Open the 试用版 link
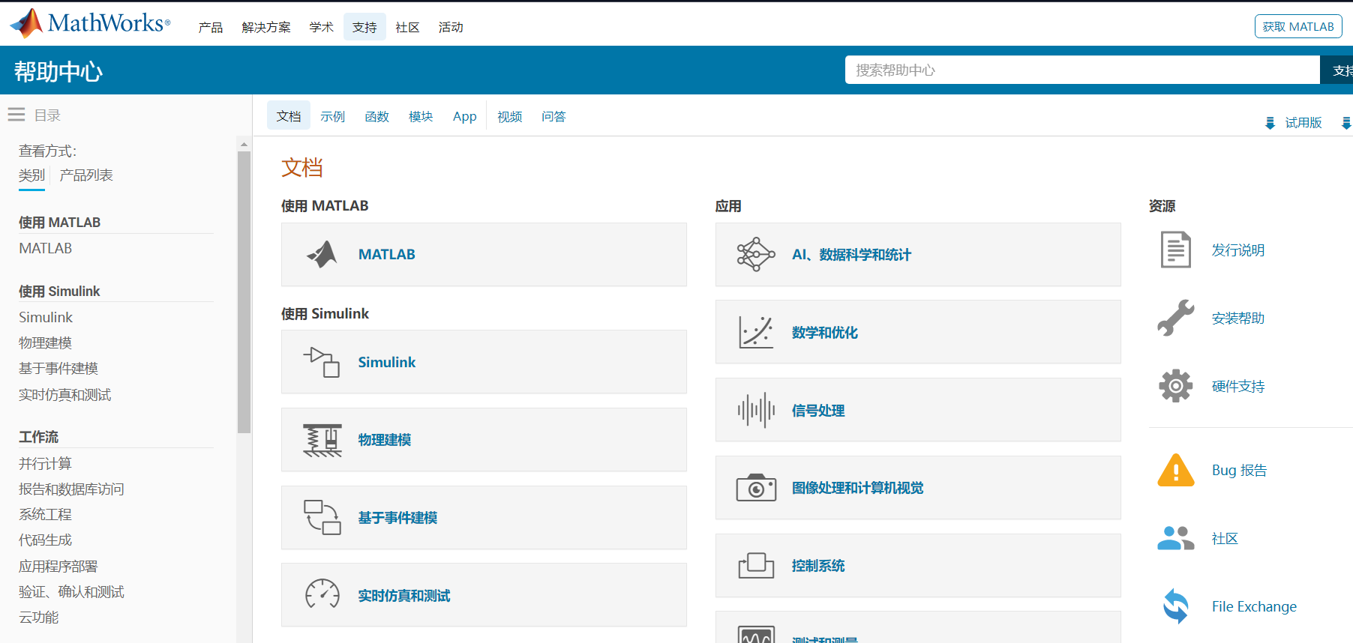The height and width of the screenshot is (643, 1353). [x=1303, y=123]
